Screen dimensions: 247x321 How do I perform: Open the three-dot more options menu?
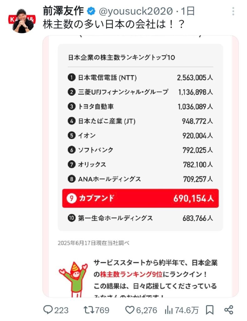click(233, 12)
